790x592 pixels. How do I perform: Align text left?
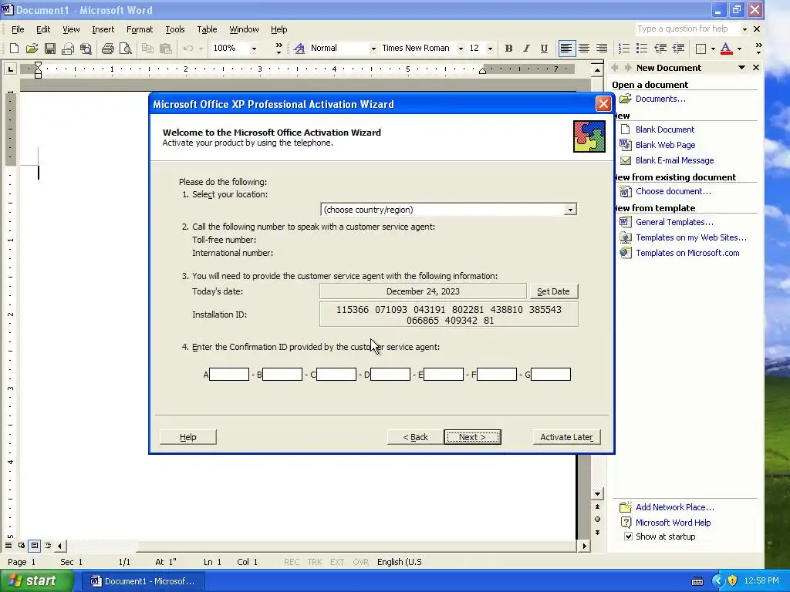(x=566, y=49)
